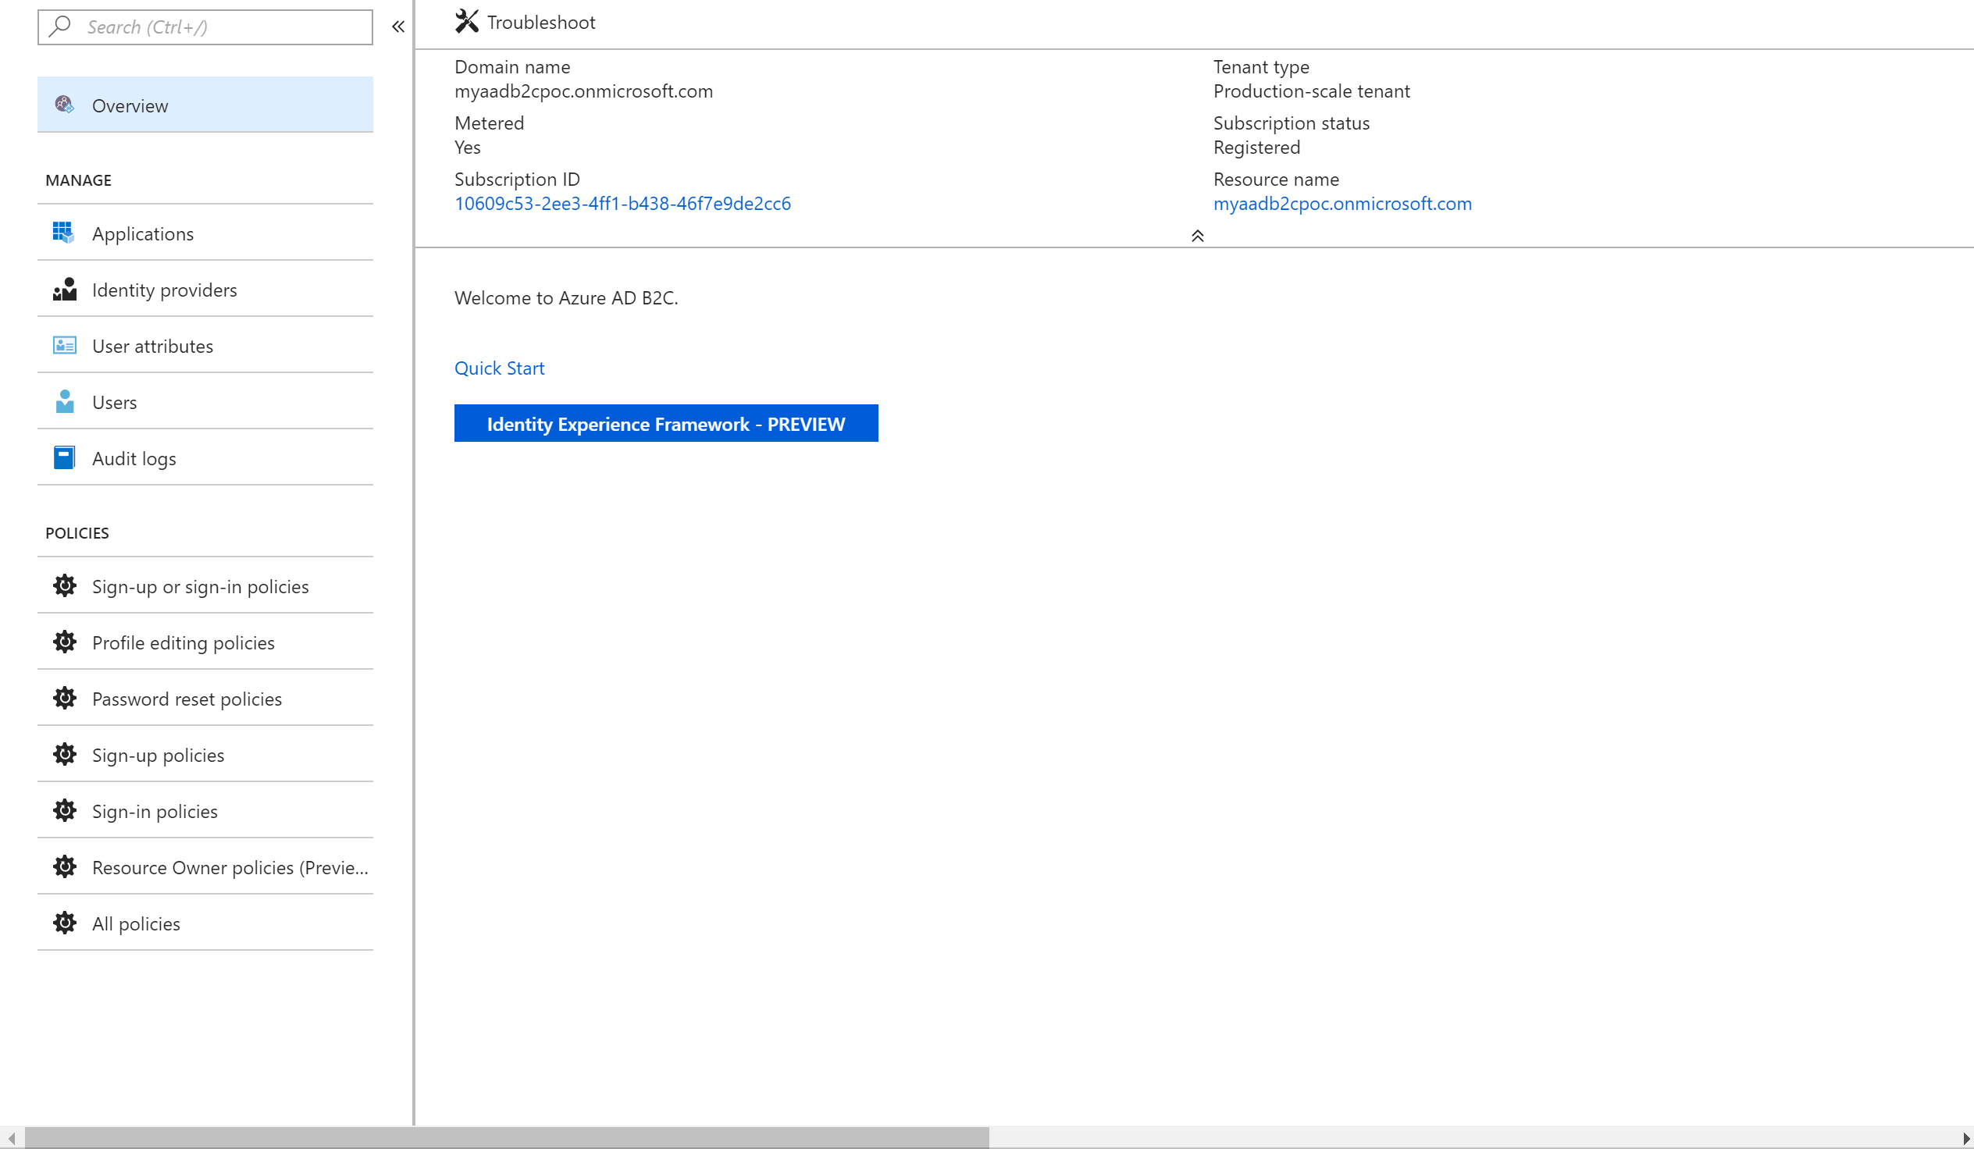Screen dimensions: 1974x1149
Task: Collapse the sidebar with double-chevron
Action: [398, 27]
